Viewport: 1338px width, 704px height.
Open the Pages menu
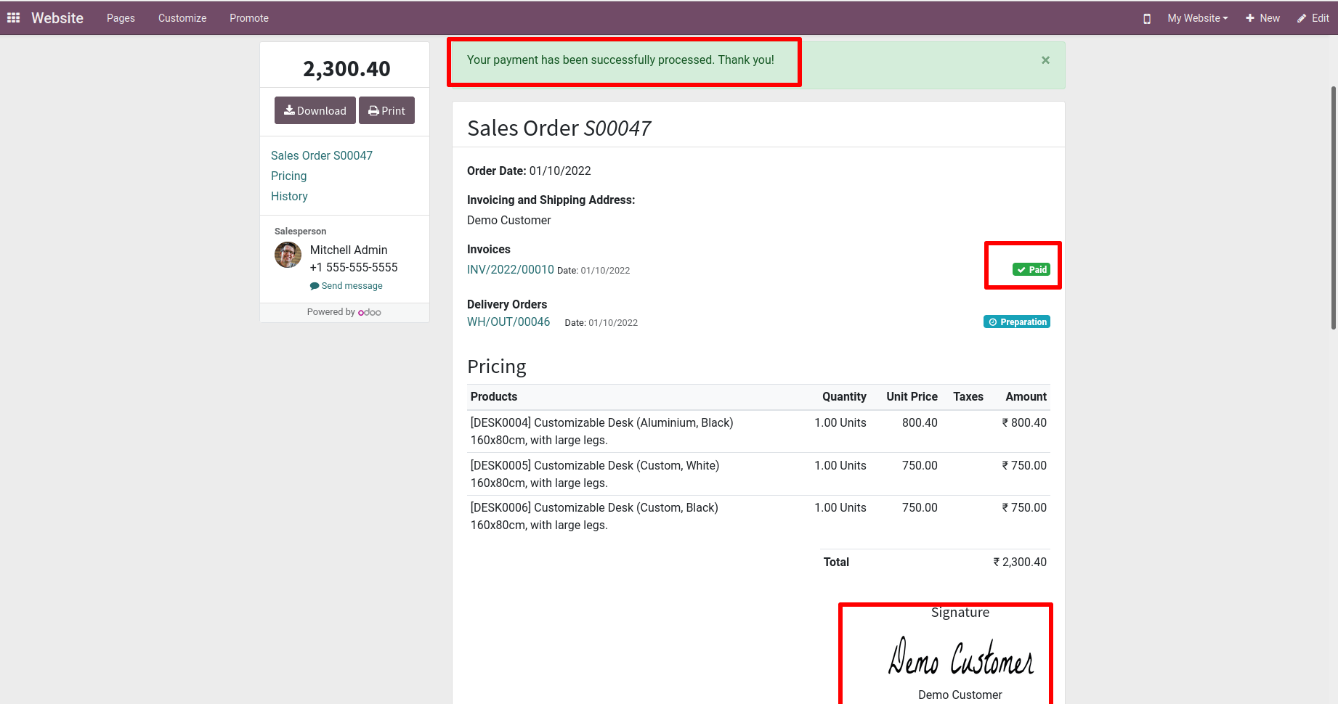click(x=121, y=18)
